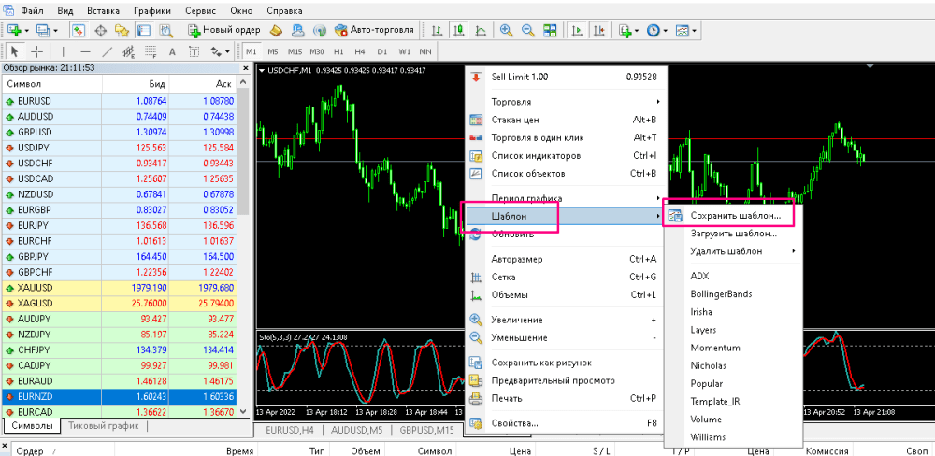Open the MetaEditor yellow book icon
The width and height of the screenshot is (935, 456).
coord(276,30)
